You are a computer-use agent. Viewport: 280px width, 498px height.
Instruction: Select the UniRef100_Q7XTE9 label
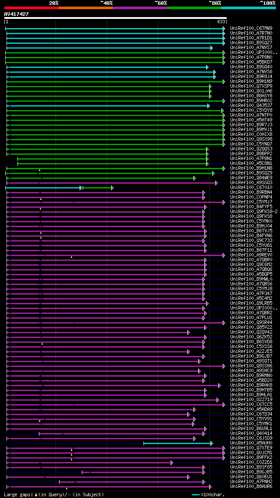coord(251,448)
